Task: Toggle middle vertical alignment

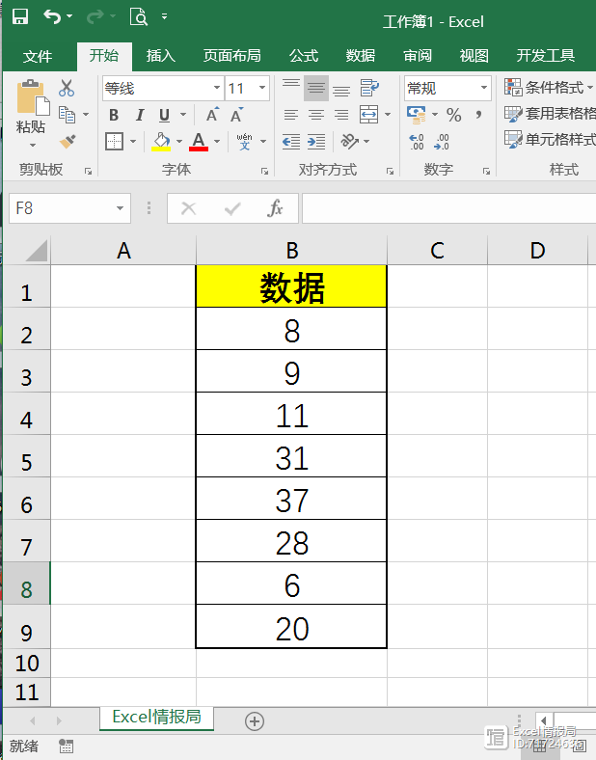Action: coord(316,88)
